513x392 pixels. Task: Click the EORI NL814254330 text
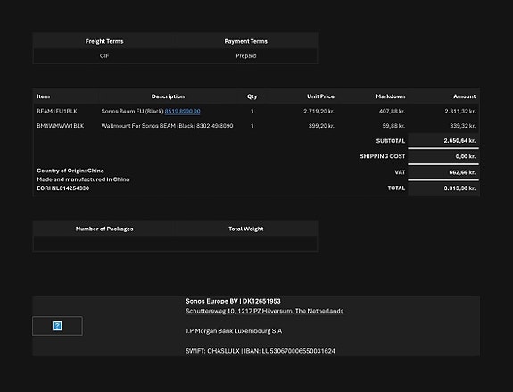click(x=62, y=188)
